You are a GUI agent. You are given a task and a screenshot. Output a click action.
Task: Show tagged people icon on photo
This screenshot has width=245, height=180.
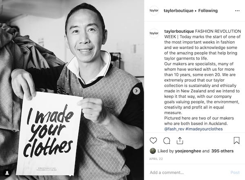[x=7, y=173]
